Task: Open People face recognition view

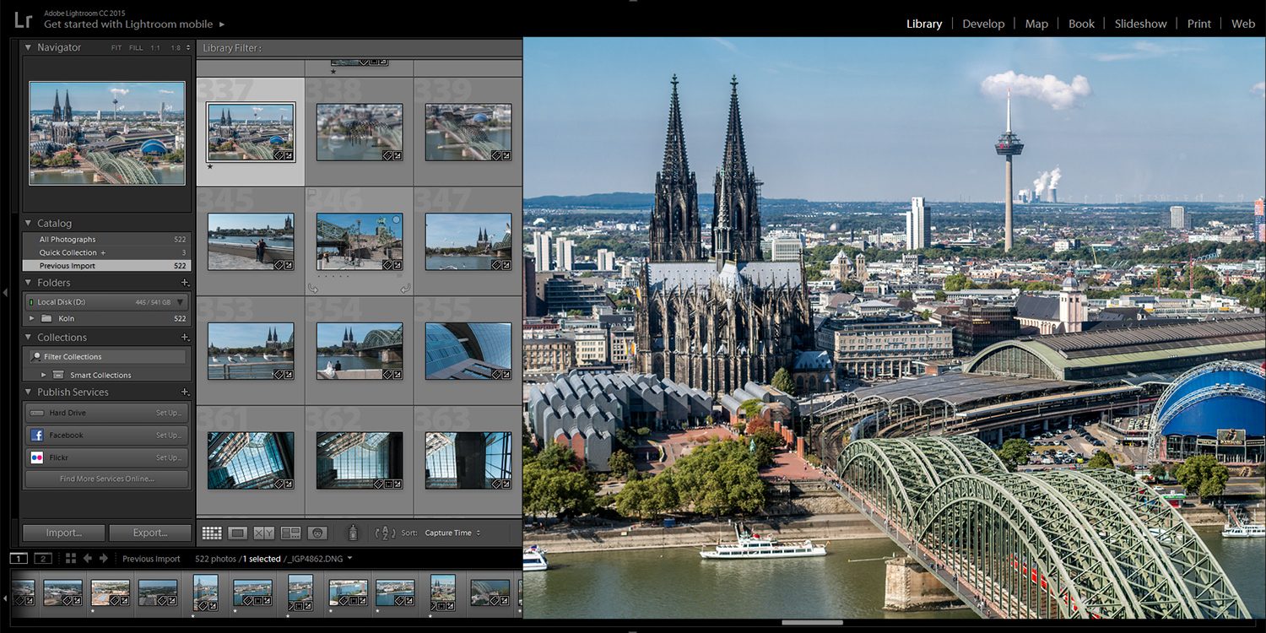Action: point(317,533)
